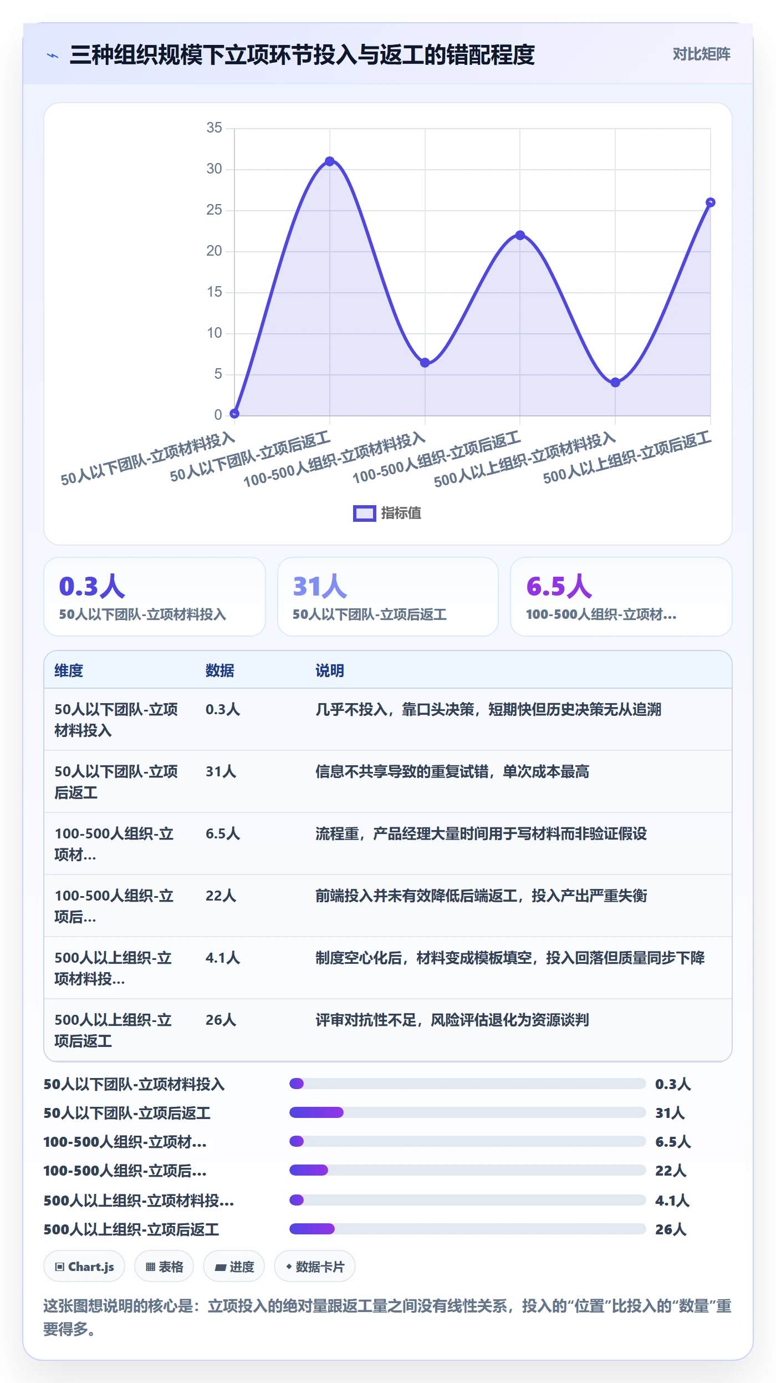776x1383 pixels.
Task: Select the 进度 tag
Action: (x=234, y=1267)
